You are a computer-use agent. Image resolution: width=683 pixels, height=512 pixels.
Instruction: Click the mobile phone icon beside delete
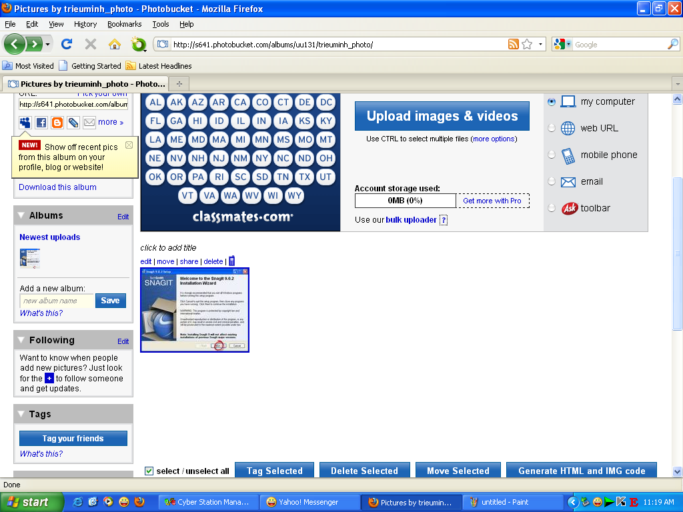tap(231, 261)
